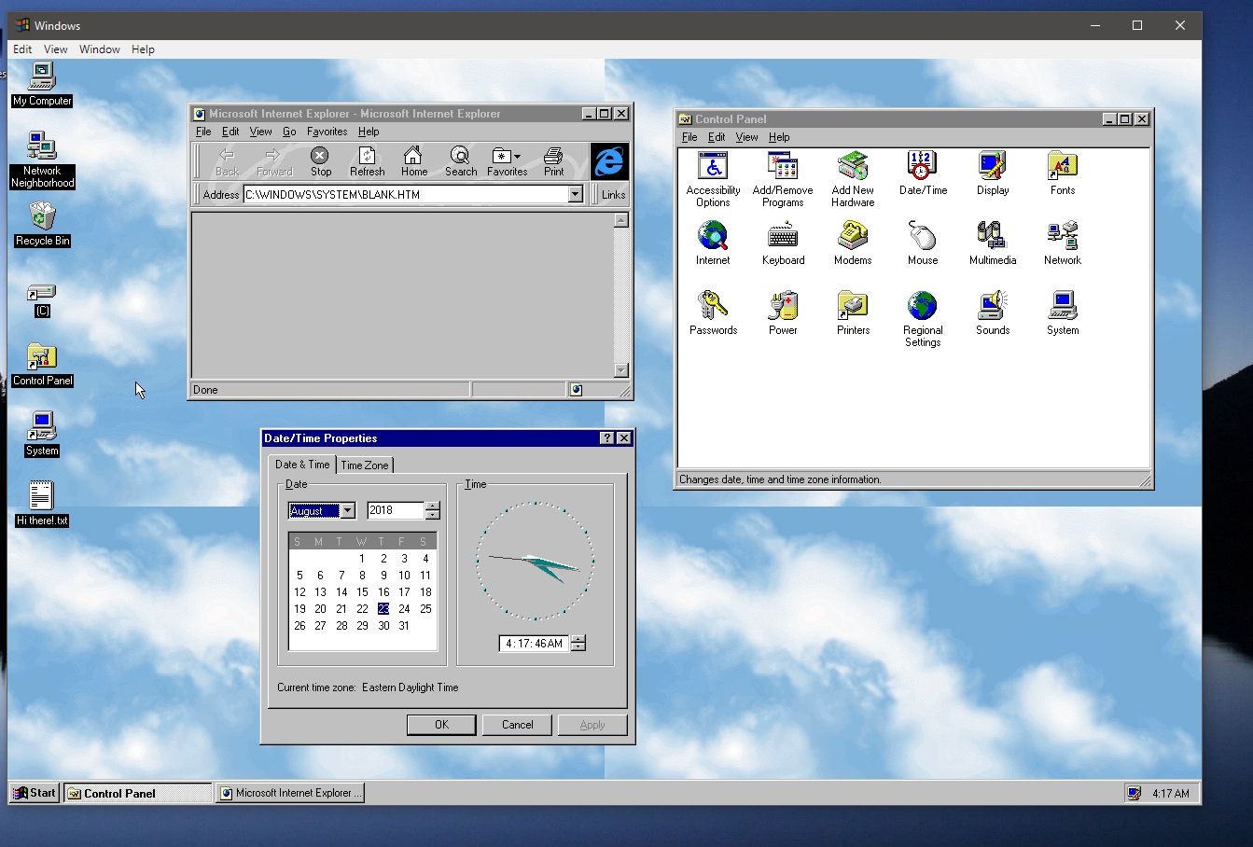Viewport: 1253px width, 847px height.
Task: Switch to Control Panel via taskbar button
Action: click(138, 793)
